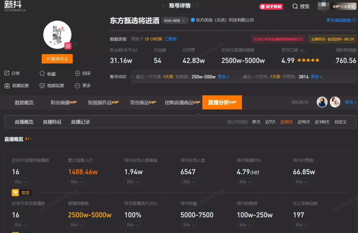
Task: Open 视频监测 (video monitoring) icon
Action: [42, 85]
